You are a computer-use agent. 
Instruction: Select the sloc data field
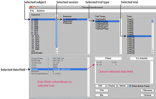click(x=59, y=65)
